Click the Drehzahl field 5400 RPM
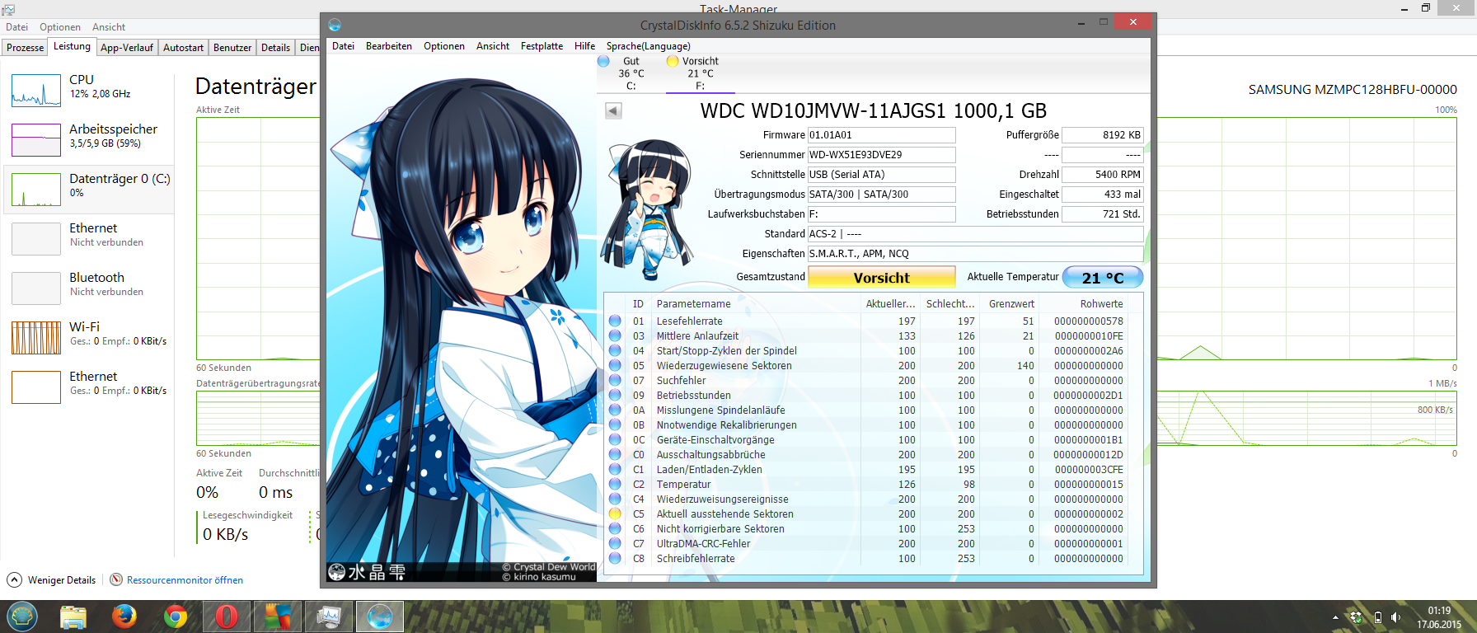 pyautogui.click(x=1102, y=175)
